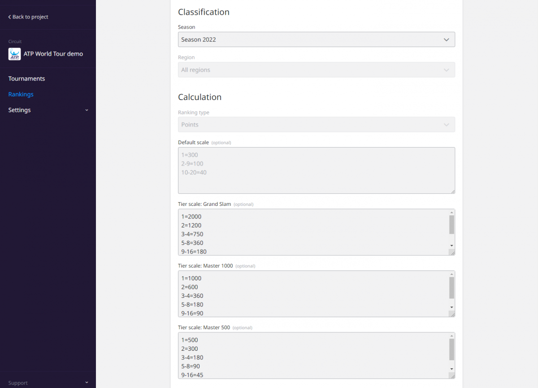Click the Master 1000 tier scale text area
Screen dimensions: 538x388
pyautogui.click(x=313, y=294)
